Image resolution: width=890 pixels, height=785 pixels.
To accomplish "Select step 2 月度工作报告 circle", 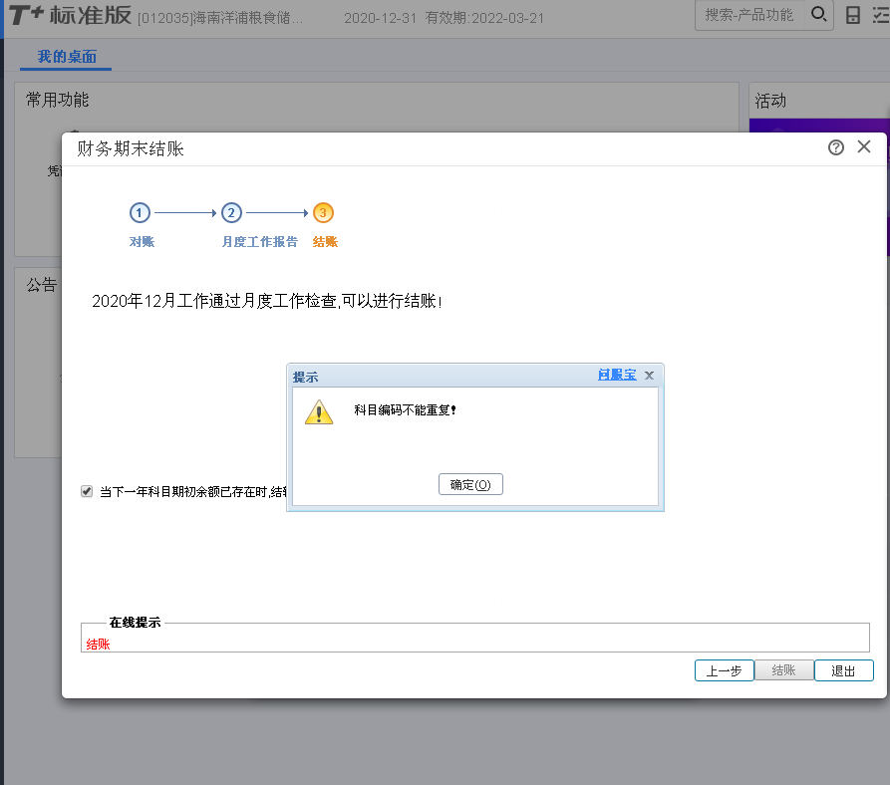I will pyautogui.click(x=231, y=213).
